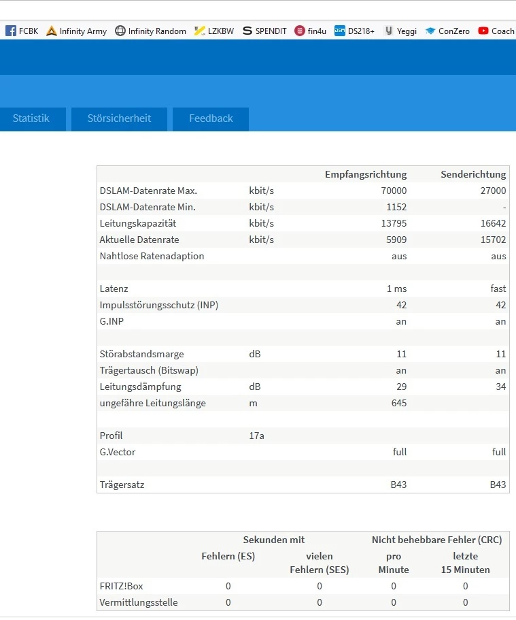Open the FCBK Facebook bookmark
This screenshot has height=620, width=516.
click(x=22, y=31)
